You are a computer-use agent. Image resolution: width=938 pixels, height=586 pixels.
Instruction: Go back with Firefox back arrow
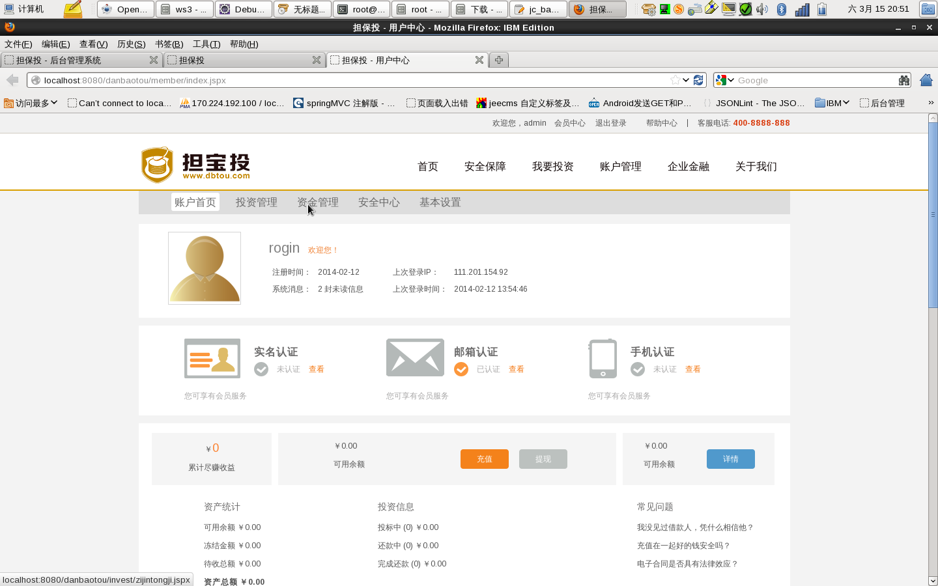pyautogui.click(x=12, y=80)
